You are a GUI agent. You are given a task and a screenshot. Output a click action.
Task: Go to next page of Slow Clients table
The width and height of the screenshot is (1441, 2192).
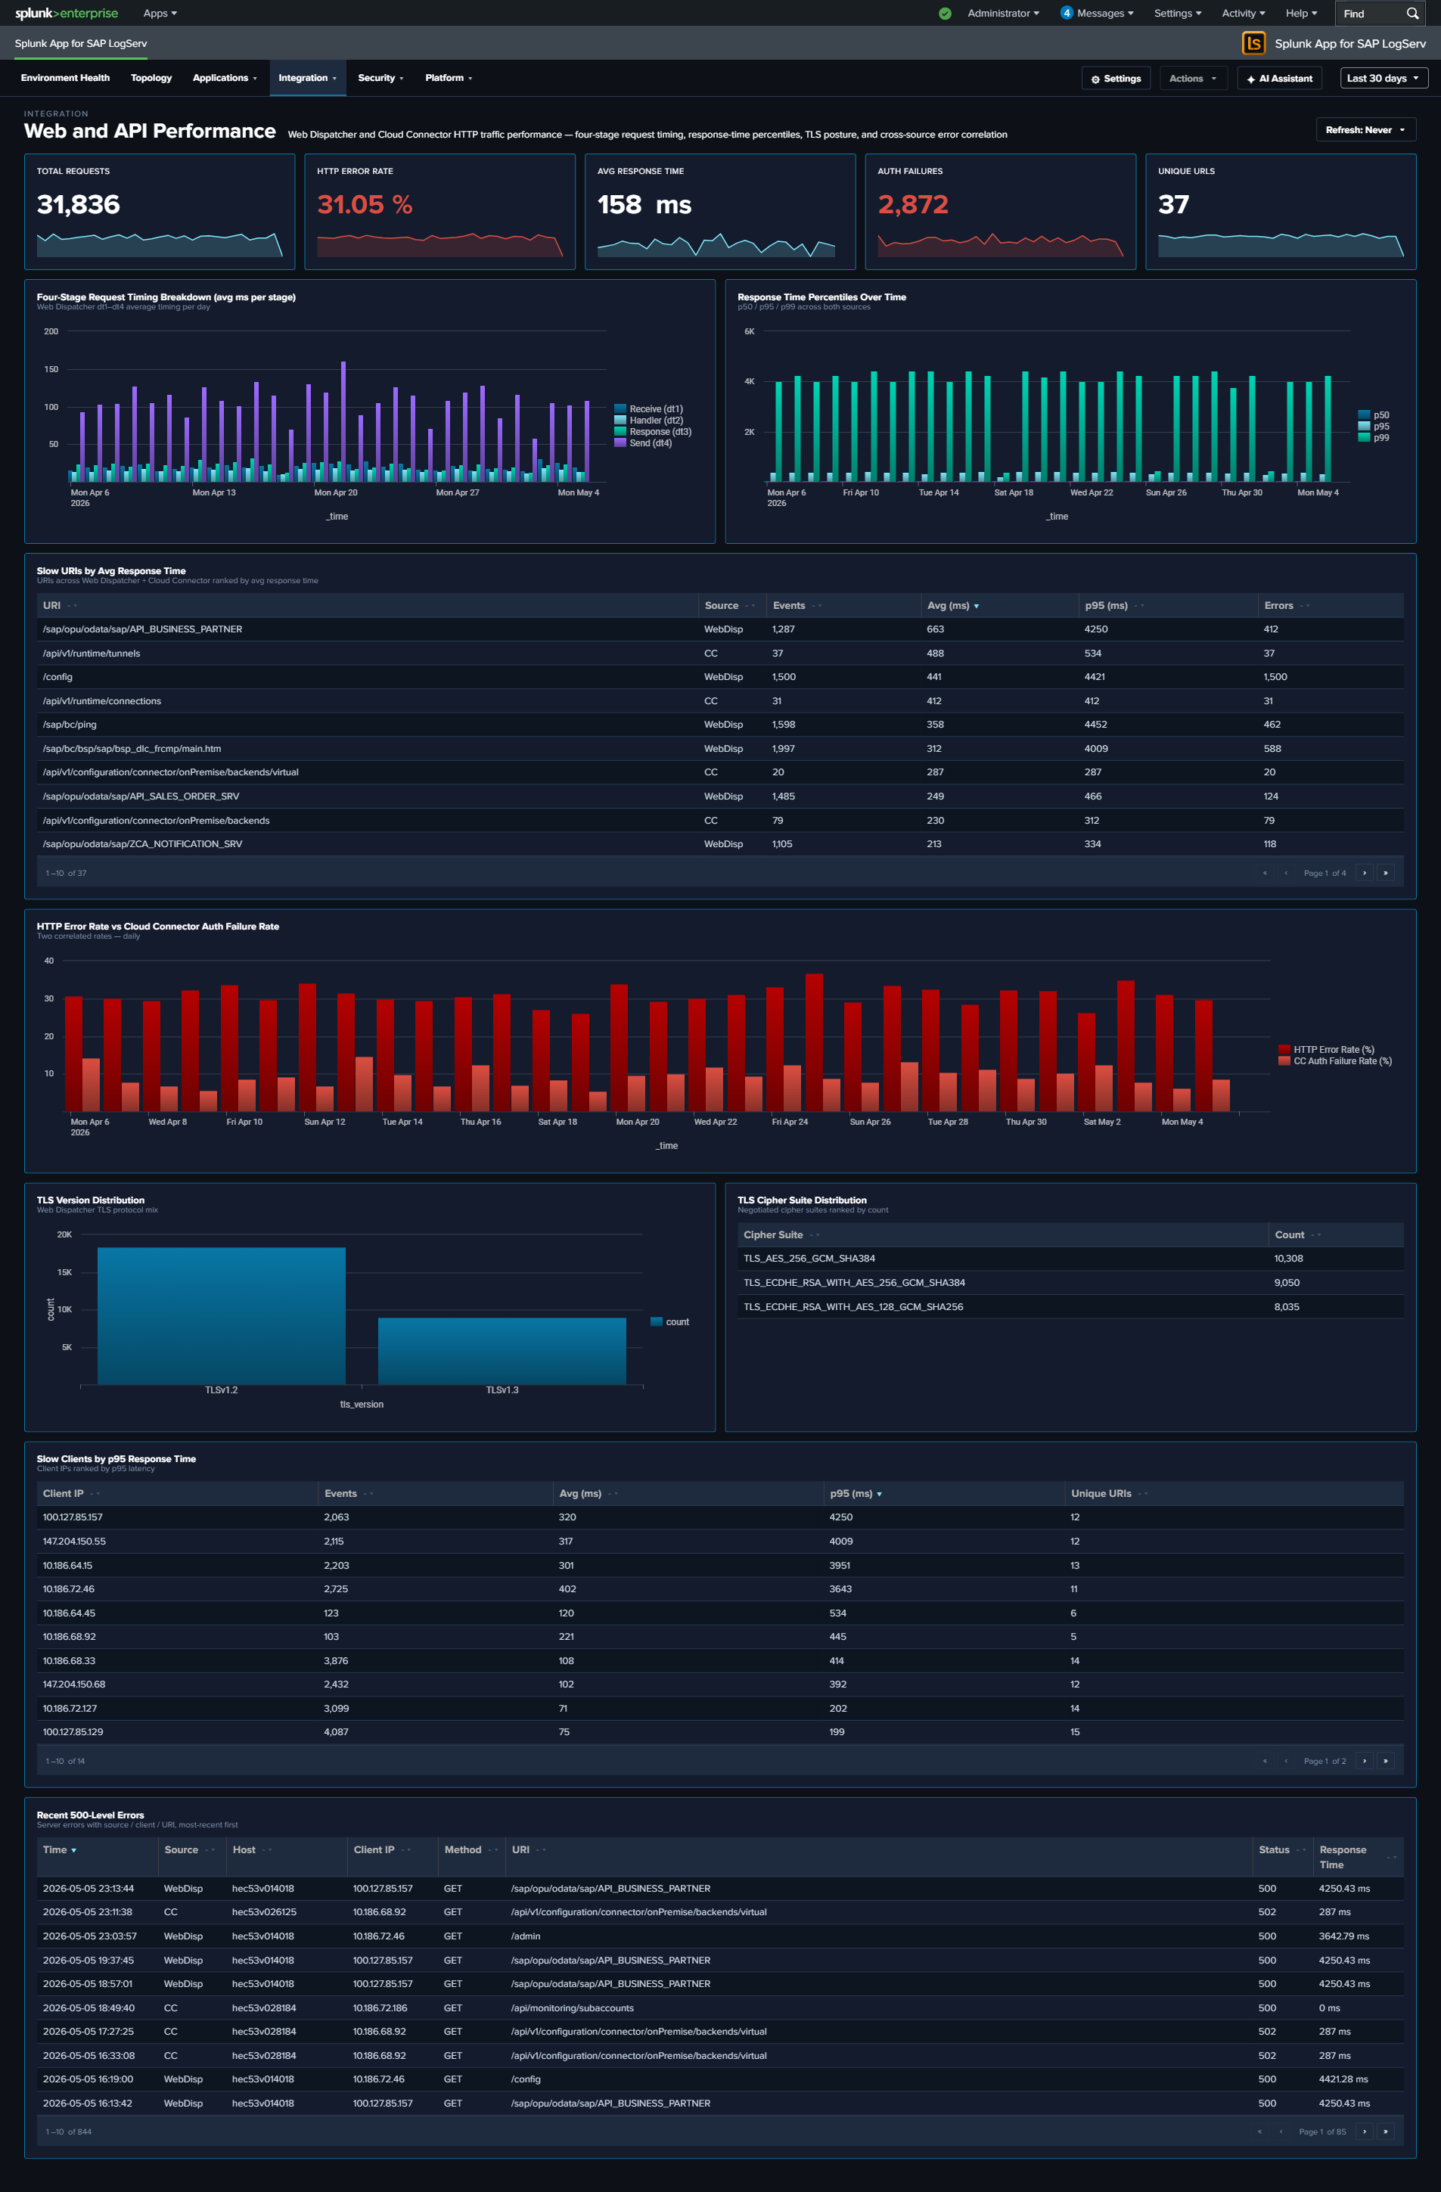pyautogui.click(x=1365, y=1760)
